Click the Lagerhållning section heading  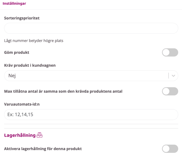tap(20, 135)
